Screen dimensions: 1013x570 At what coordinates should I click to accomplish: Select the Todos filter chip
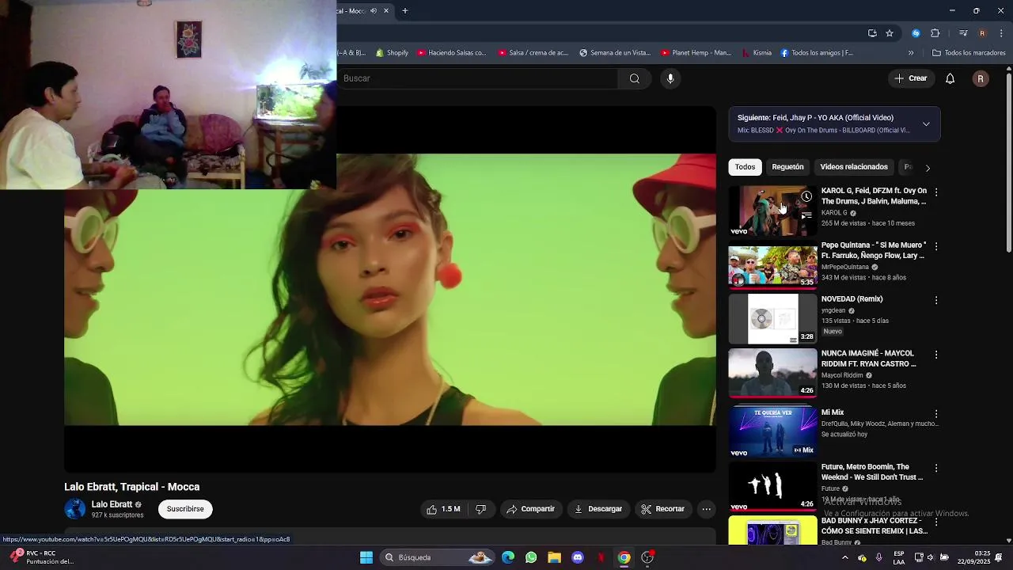click(x=745, y=167)
